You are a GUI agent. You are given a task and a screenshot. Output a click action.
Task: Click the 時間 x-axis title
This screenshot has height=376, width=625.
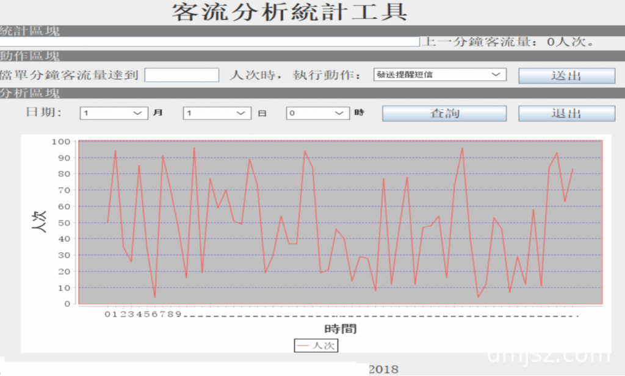[341, 329]
